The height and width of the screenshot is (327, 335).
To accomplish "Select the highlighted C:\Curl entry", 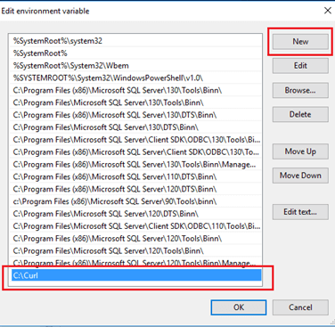I will click(x=136, y=275).
